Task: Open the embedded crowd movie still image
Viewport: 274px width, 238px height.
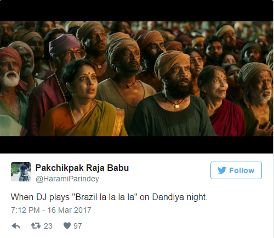Action: [136, 79]
